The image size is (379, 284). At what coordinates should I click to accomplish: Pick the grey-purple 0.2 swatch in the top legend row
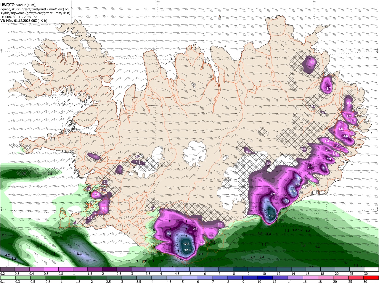click(7, 270)
